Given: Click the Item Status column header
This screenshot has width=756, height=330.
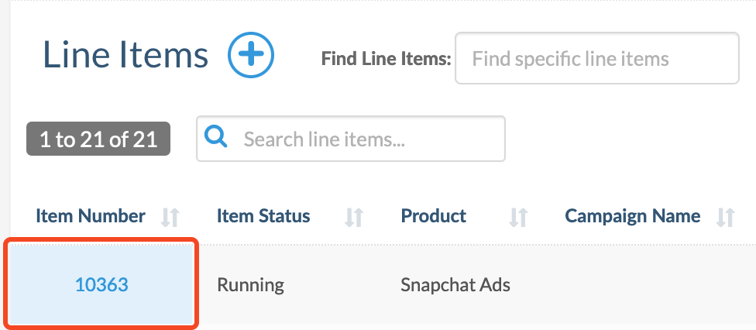Looking at the screenshot, I should tap(263, 215).
